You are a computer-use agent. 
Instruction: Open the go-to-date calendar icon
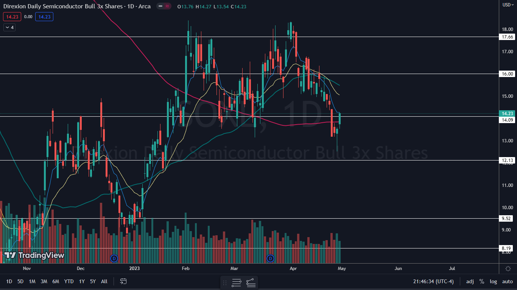click(x=123, y=281)
